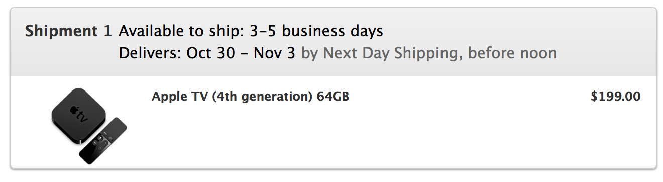The height and width of the screenshot is (182, 663).
Task: Select the $199.00 price
Action: pos(616,96)
